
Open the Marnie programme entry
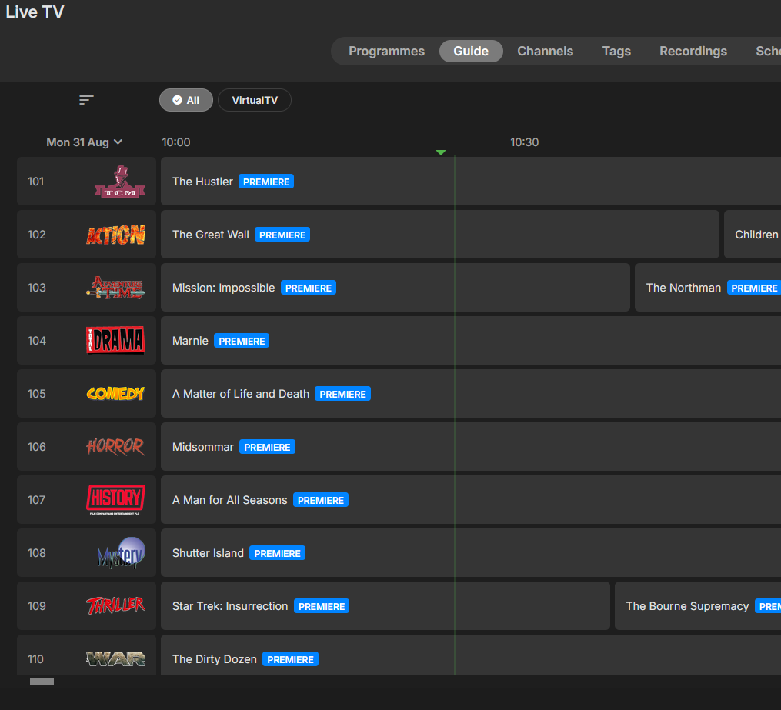click(x=471, y=341)
